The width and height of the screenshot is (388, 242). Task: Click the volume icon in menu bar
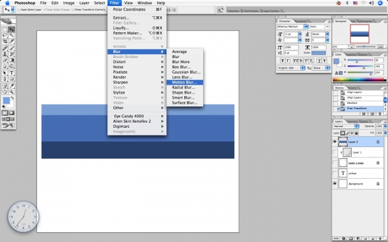(371, 3)
